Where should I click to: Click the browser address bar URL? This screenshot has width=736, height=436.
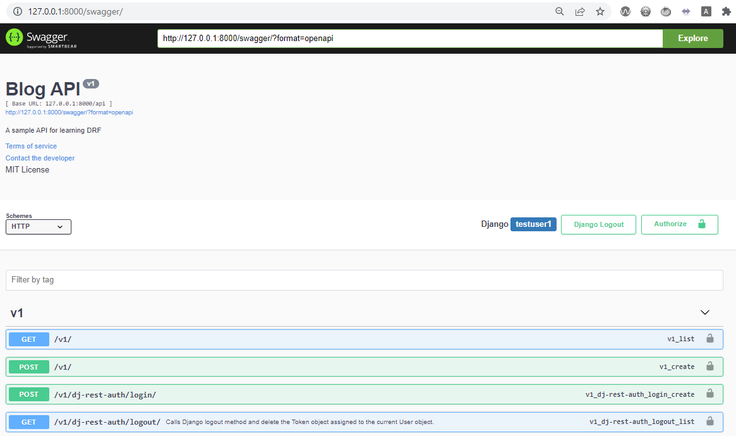coord(76,12)
